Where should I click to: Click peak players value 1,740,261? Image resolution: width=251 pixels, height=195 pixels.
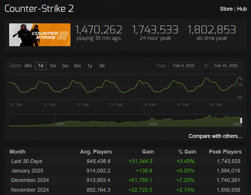pos(229,180)
